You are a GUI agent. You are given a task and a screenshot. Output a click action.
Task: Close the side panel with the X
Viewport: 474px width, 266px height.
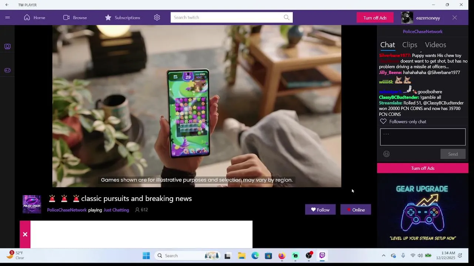point(454,18)
